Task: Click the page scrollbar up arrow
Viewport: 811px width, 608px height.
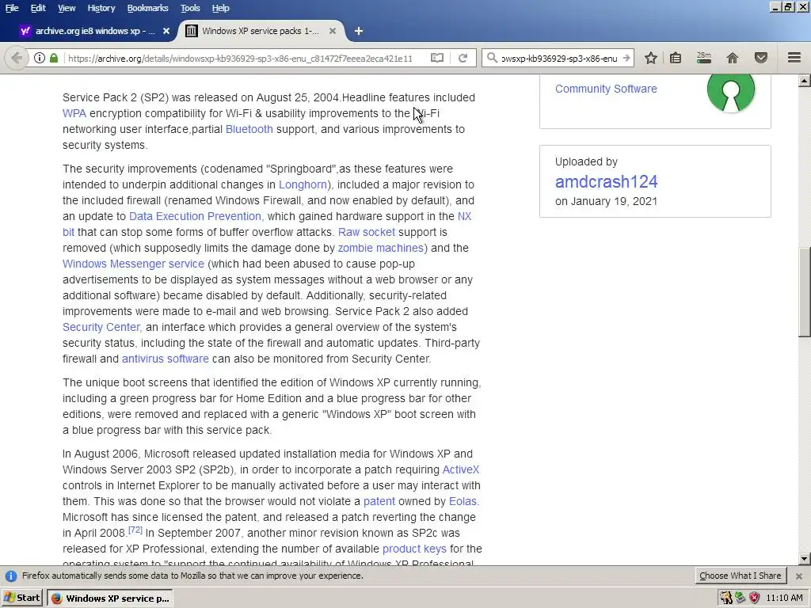Action: (805, 81)
